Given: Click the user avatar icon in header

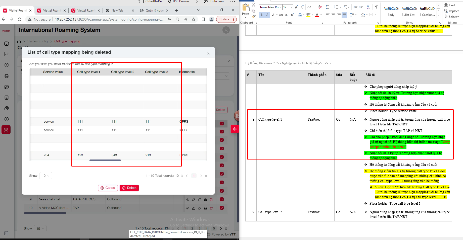Looking at the screenshot, I should [226, 30].
